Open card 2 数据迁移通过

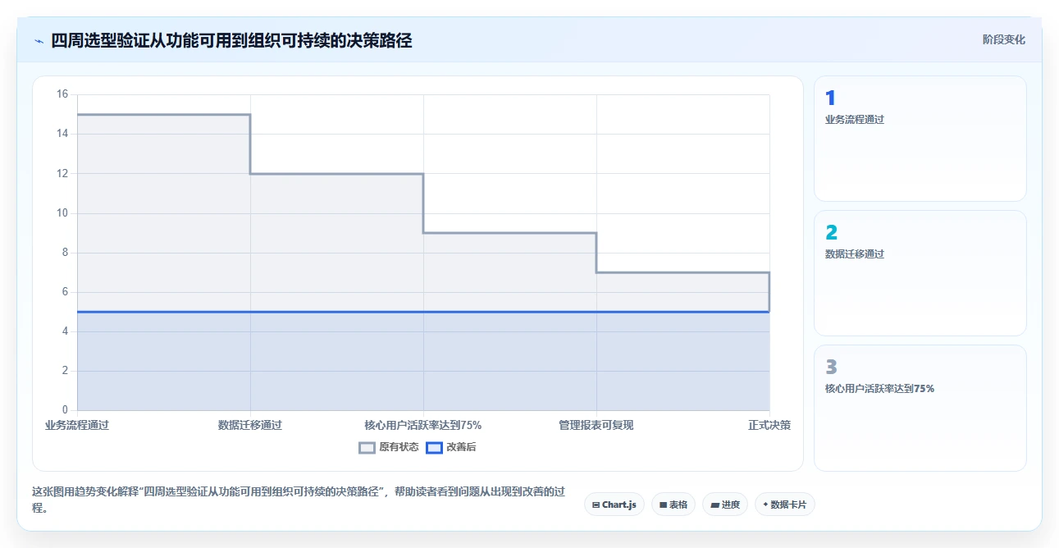920,273
